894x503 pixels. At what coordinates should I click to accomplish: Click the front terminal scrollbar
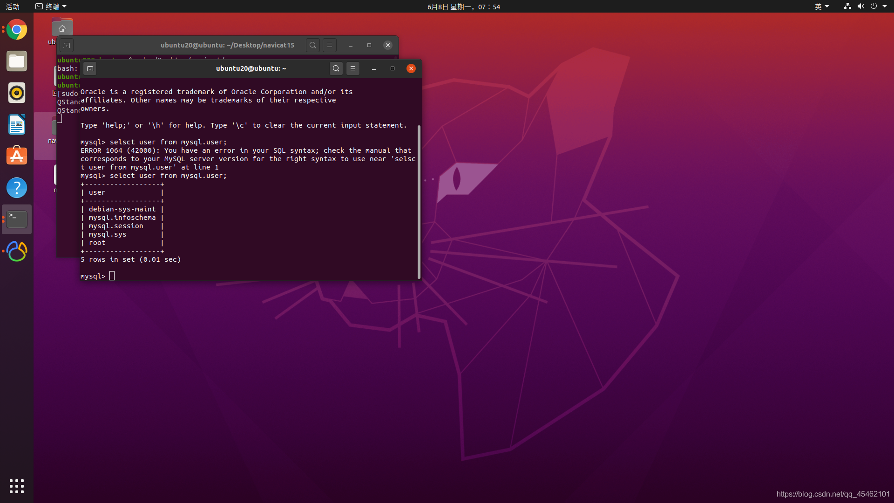pos(419,202)
